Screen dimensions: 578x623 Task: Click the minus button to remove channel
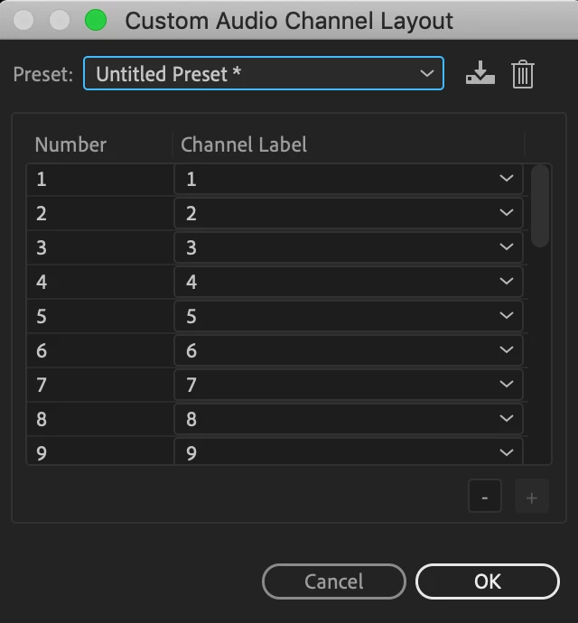pyautogui.click(x=485, y=497)
